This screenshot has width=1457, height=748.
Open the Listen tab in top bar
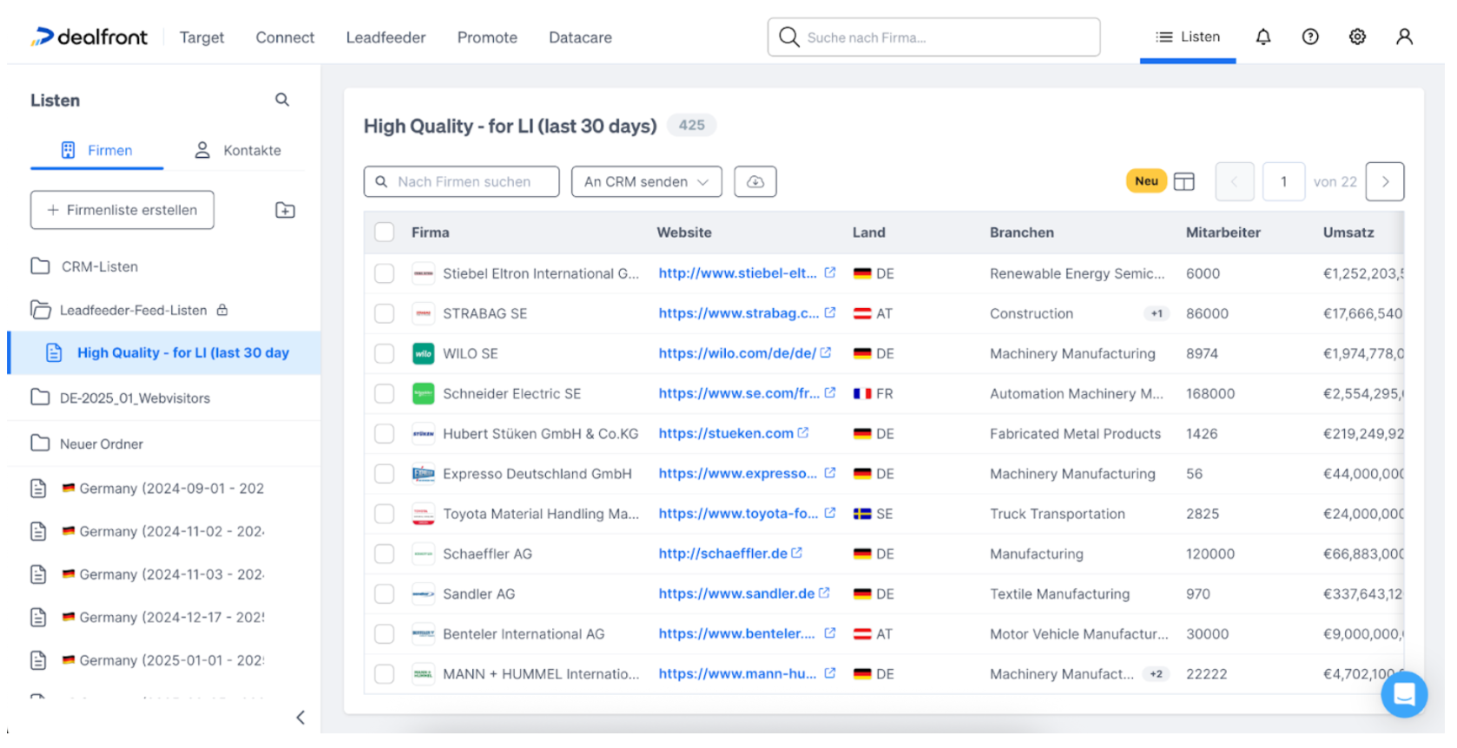click(x=1188, y=36)
